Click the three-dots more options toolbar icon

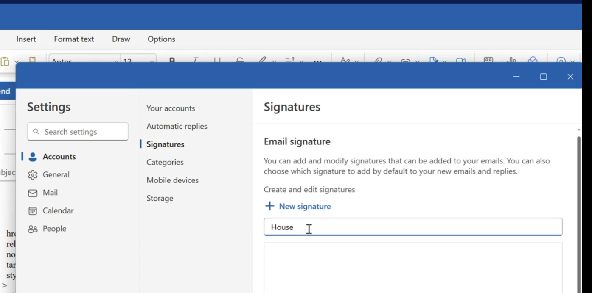pos(317,61)
